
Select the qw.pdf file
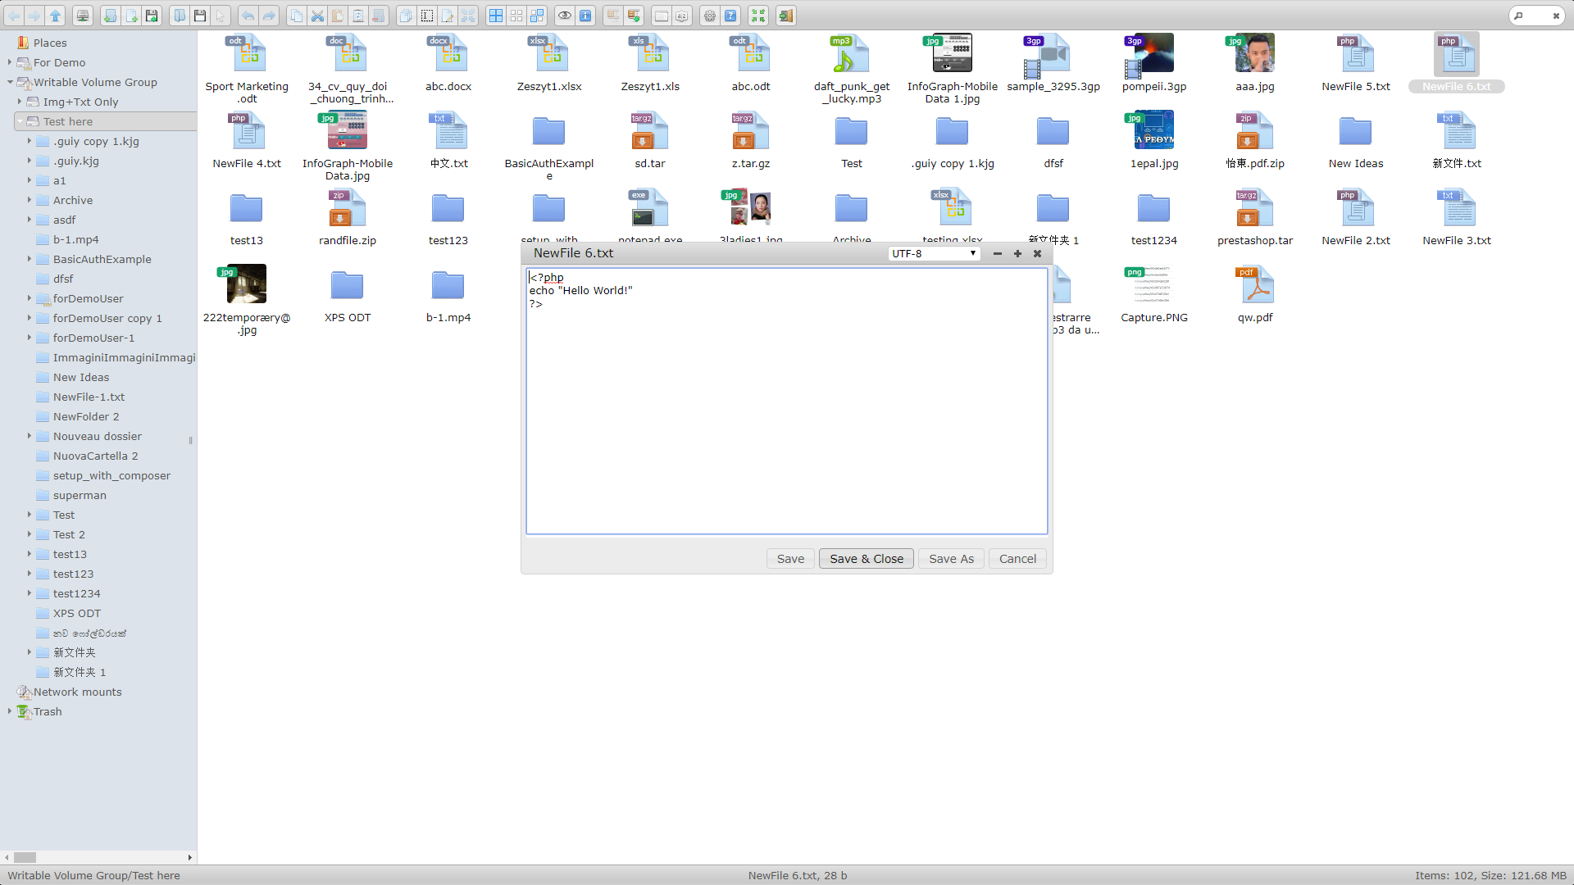tap(1255, 294)
